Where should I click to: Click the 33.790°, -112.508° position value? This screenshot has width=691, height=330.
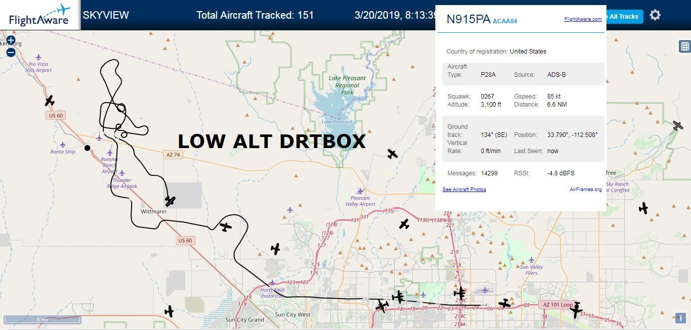pyautogui.click(x=573, y=135)
